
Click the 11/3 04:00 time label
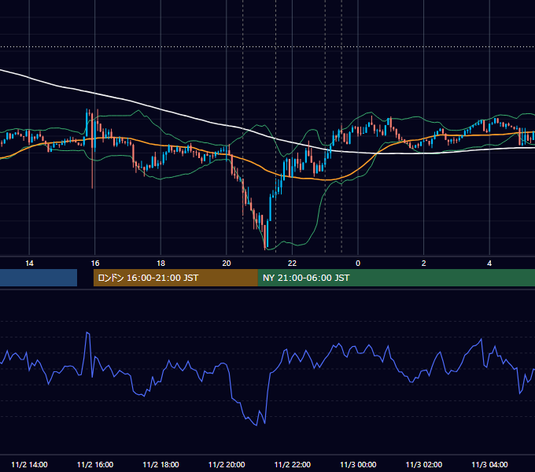tap(489, 464)
